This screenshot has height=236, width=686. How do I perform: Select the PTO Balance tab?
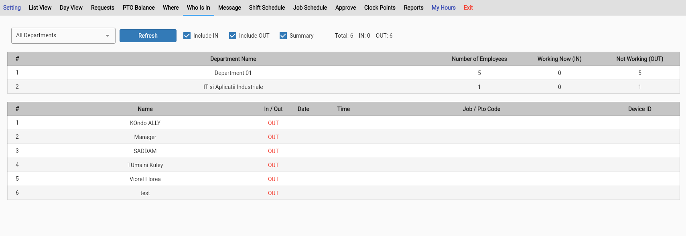(139, 8)
